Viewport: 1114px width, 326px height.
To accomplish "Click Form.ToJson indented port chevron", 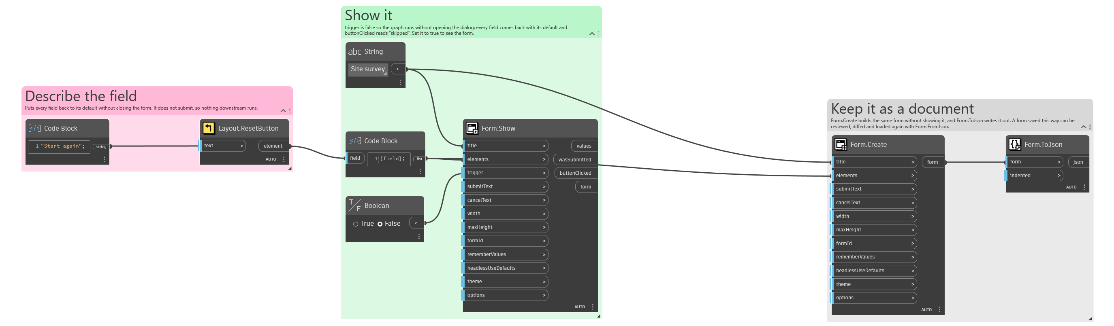I will click(1059, 176).
